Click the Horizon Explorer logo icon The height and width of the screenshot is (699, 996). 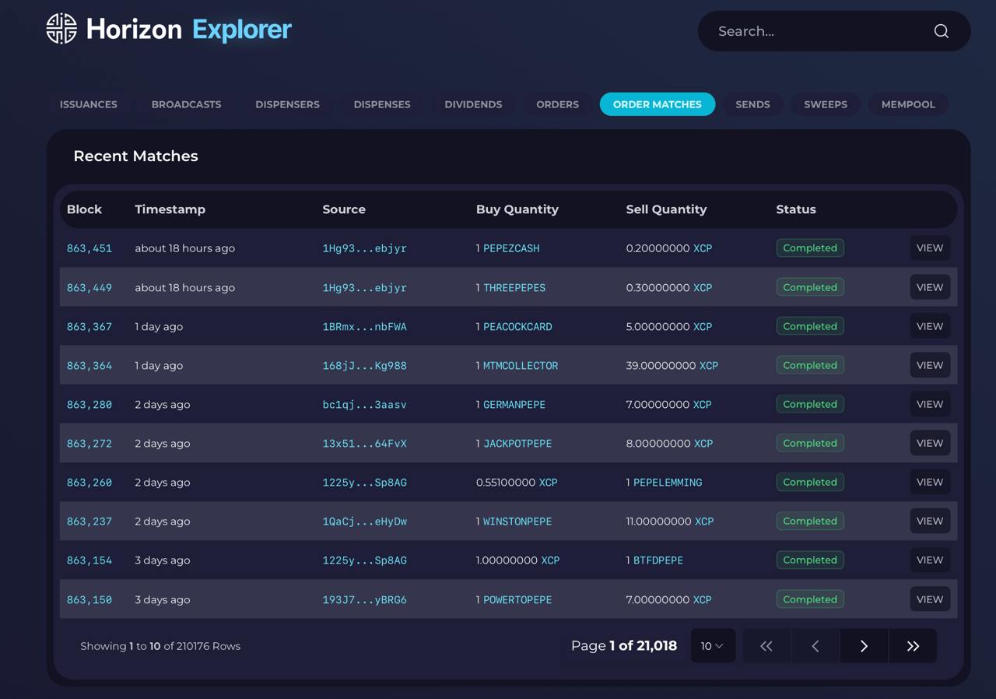coord(61,29)
